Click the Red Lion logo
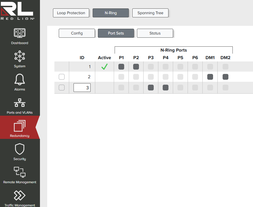253x207 pixels. [17, 11]
